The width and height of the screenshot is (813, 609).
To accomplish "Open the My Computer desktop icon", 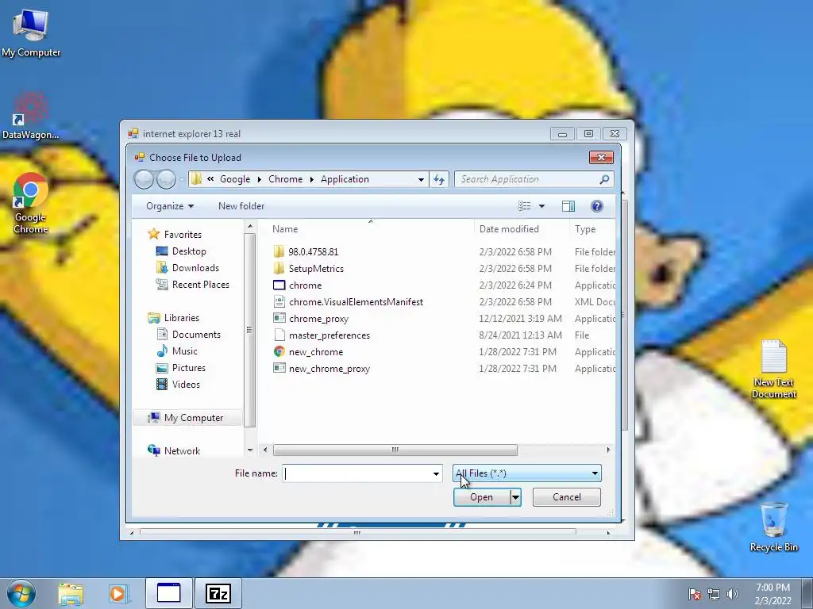I will pos(31,33).
